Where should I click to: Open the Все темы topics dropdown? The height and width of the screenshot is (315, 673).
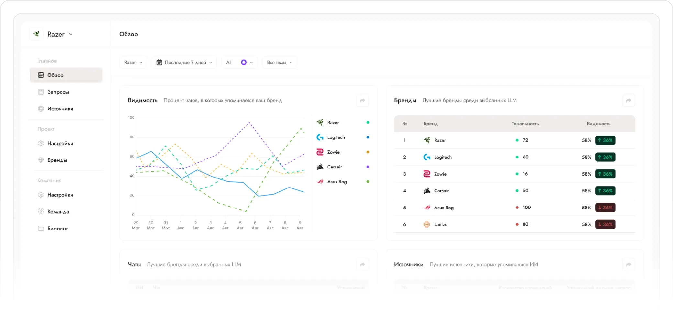[x=280, y=62]
